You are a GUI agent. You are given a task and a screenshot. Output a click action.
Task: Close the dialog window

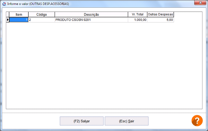(200, 3)
